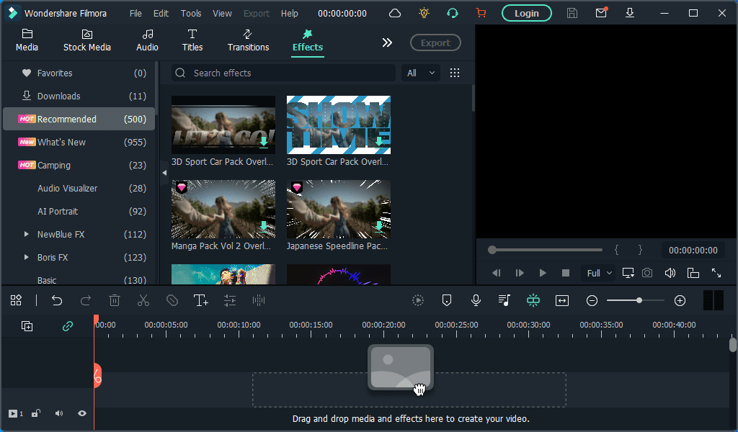Click the download arrow icon in title bar
The height and width of the screenshot is (432, 738).
tap(630, 13)
